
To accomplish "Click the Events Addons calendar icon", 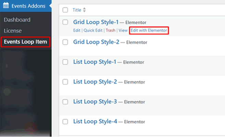I will 6,6.
